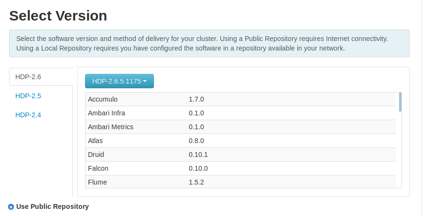Click Flume version 1.5.2
The image size is (433, 216).
pyautogui.click(x=196, y=182)
